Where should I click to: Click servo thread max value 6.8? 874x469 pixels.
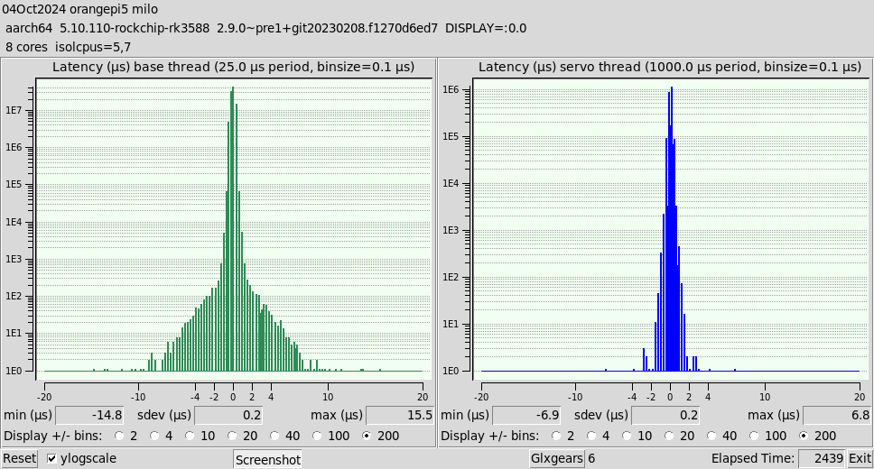[837, 415]
